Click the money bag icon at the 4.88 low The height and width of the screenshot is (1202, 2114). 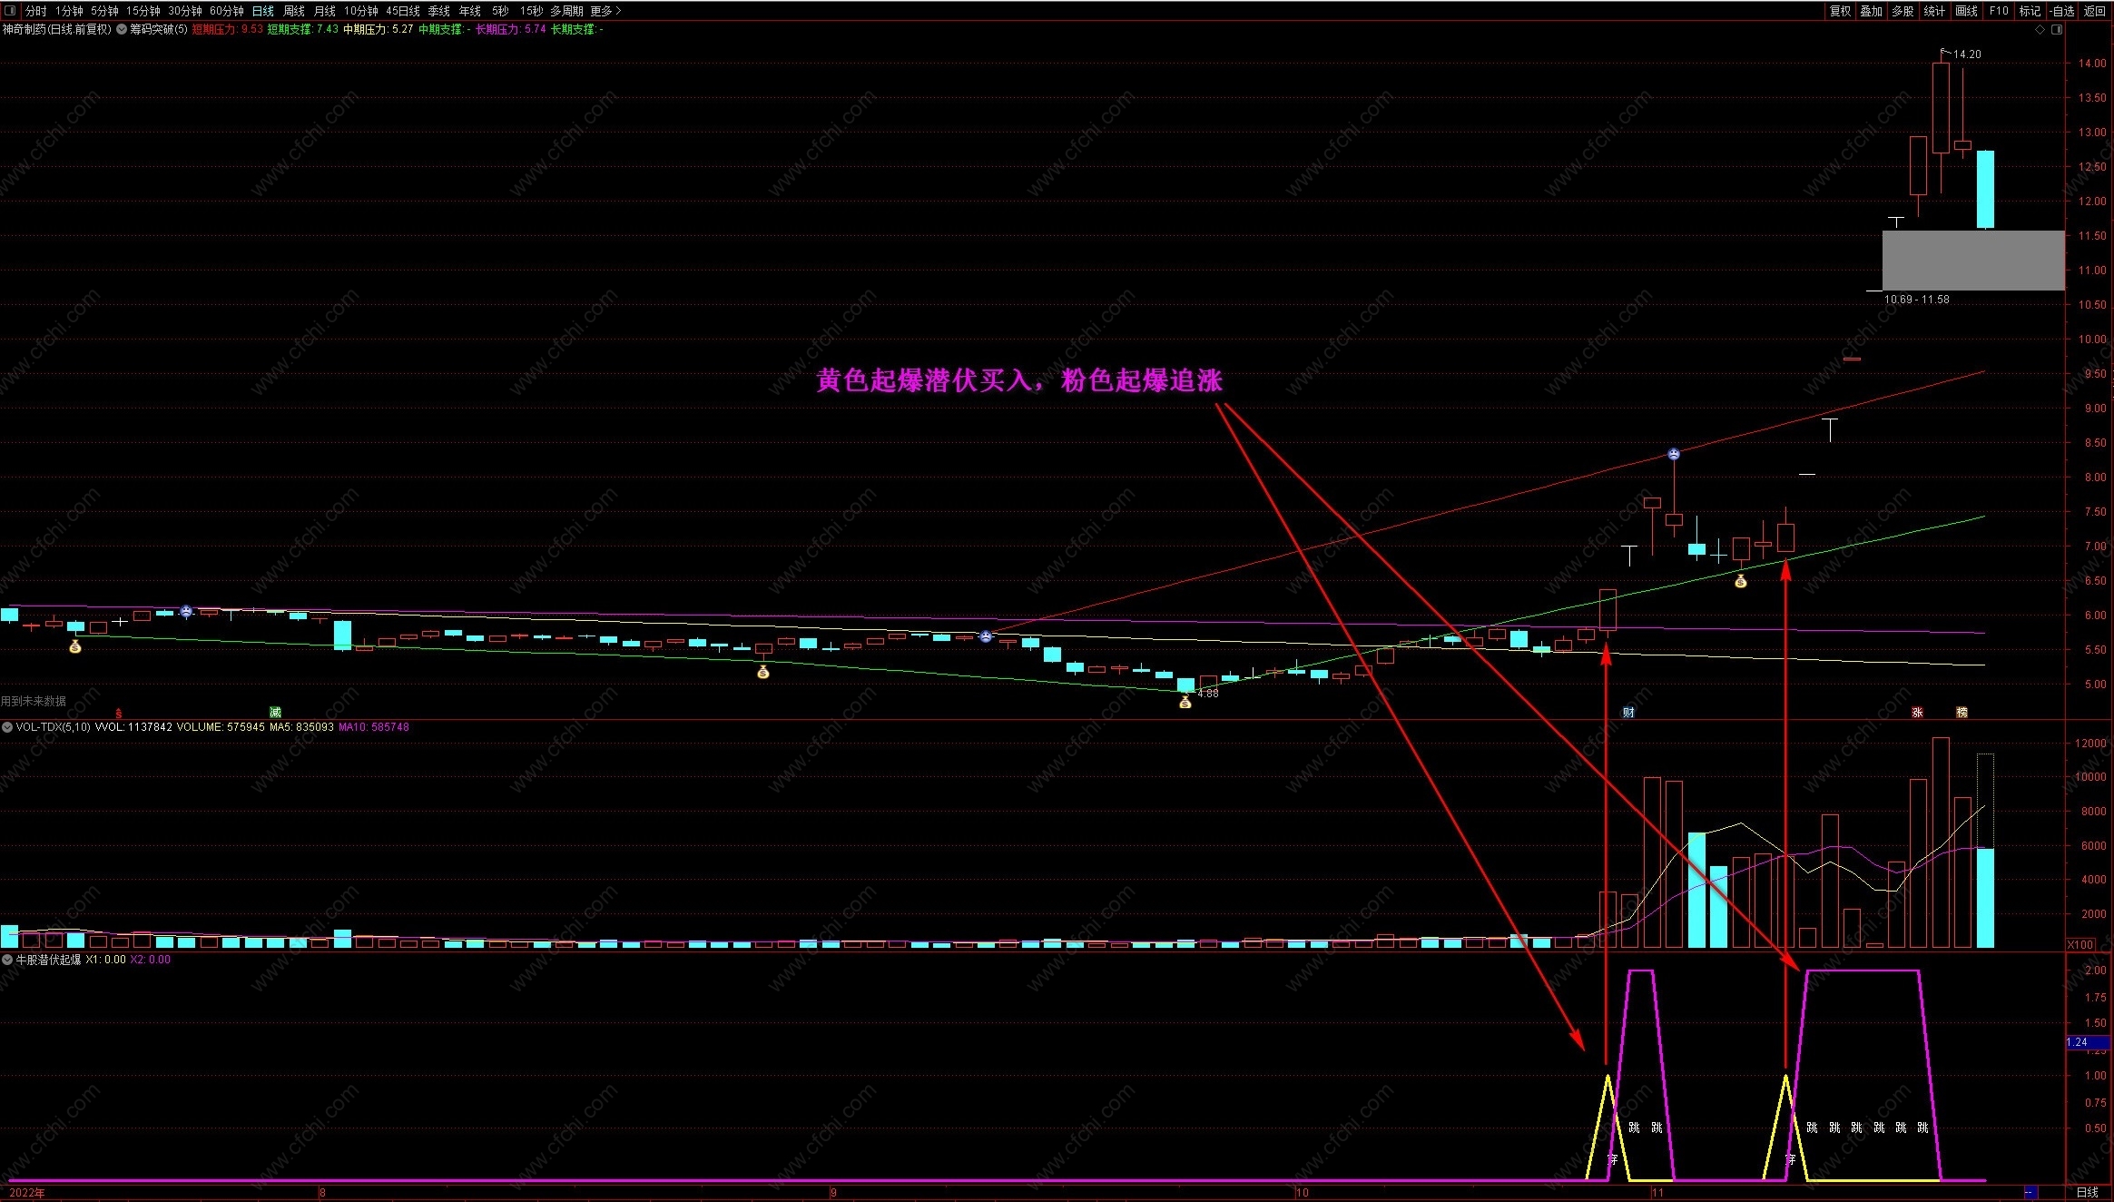pyautogui.click(x=1185, y=702)
